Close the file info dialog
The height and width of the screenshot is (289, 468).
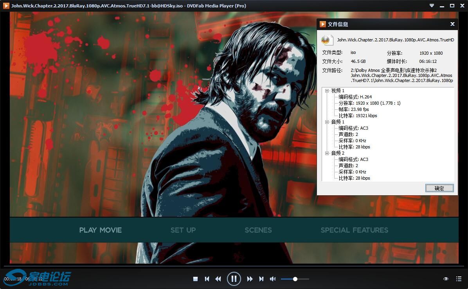[452, 24]
